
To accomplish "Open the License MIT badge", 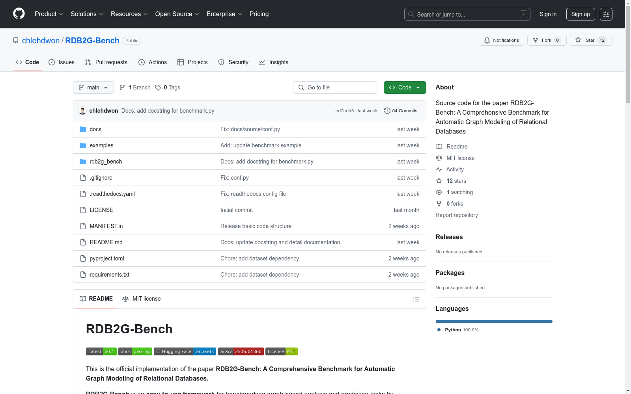I will tap(282, 351).
